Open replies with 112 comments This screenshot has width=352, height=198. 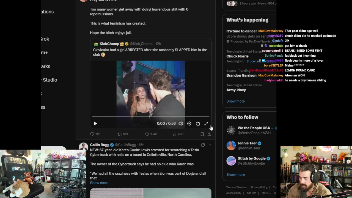pos(95,134)
